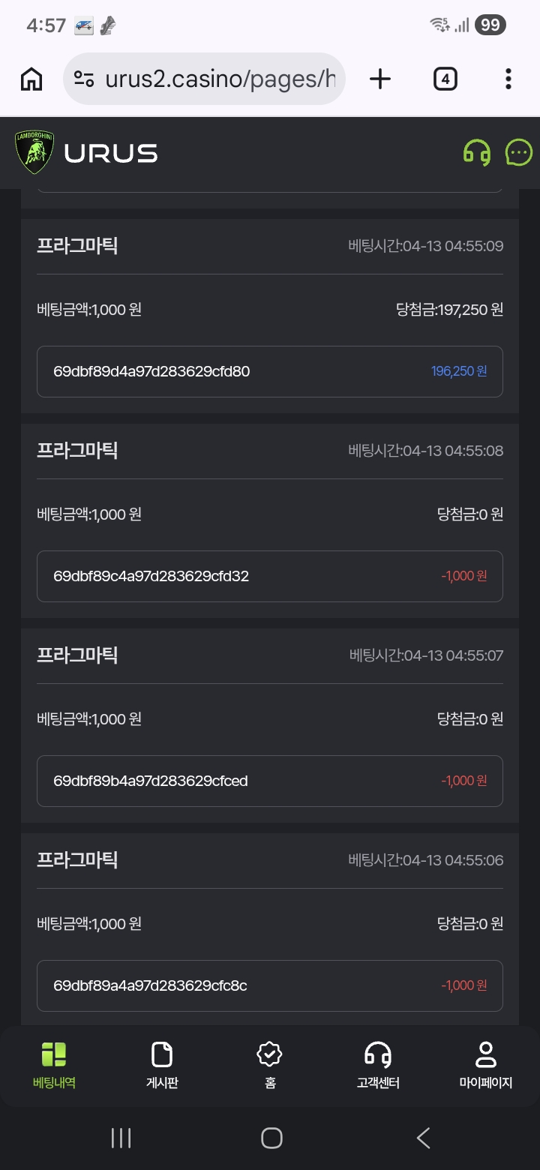The height and width of the screenshot is (1170, 540).
Task: Open the chat bubble icon in header
Action: 519,153
